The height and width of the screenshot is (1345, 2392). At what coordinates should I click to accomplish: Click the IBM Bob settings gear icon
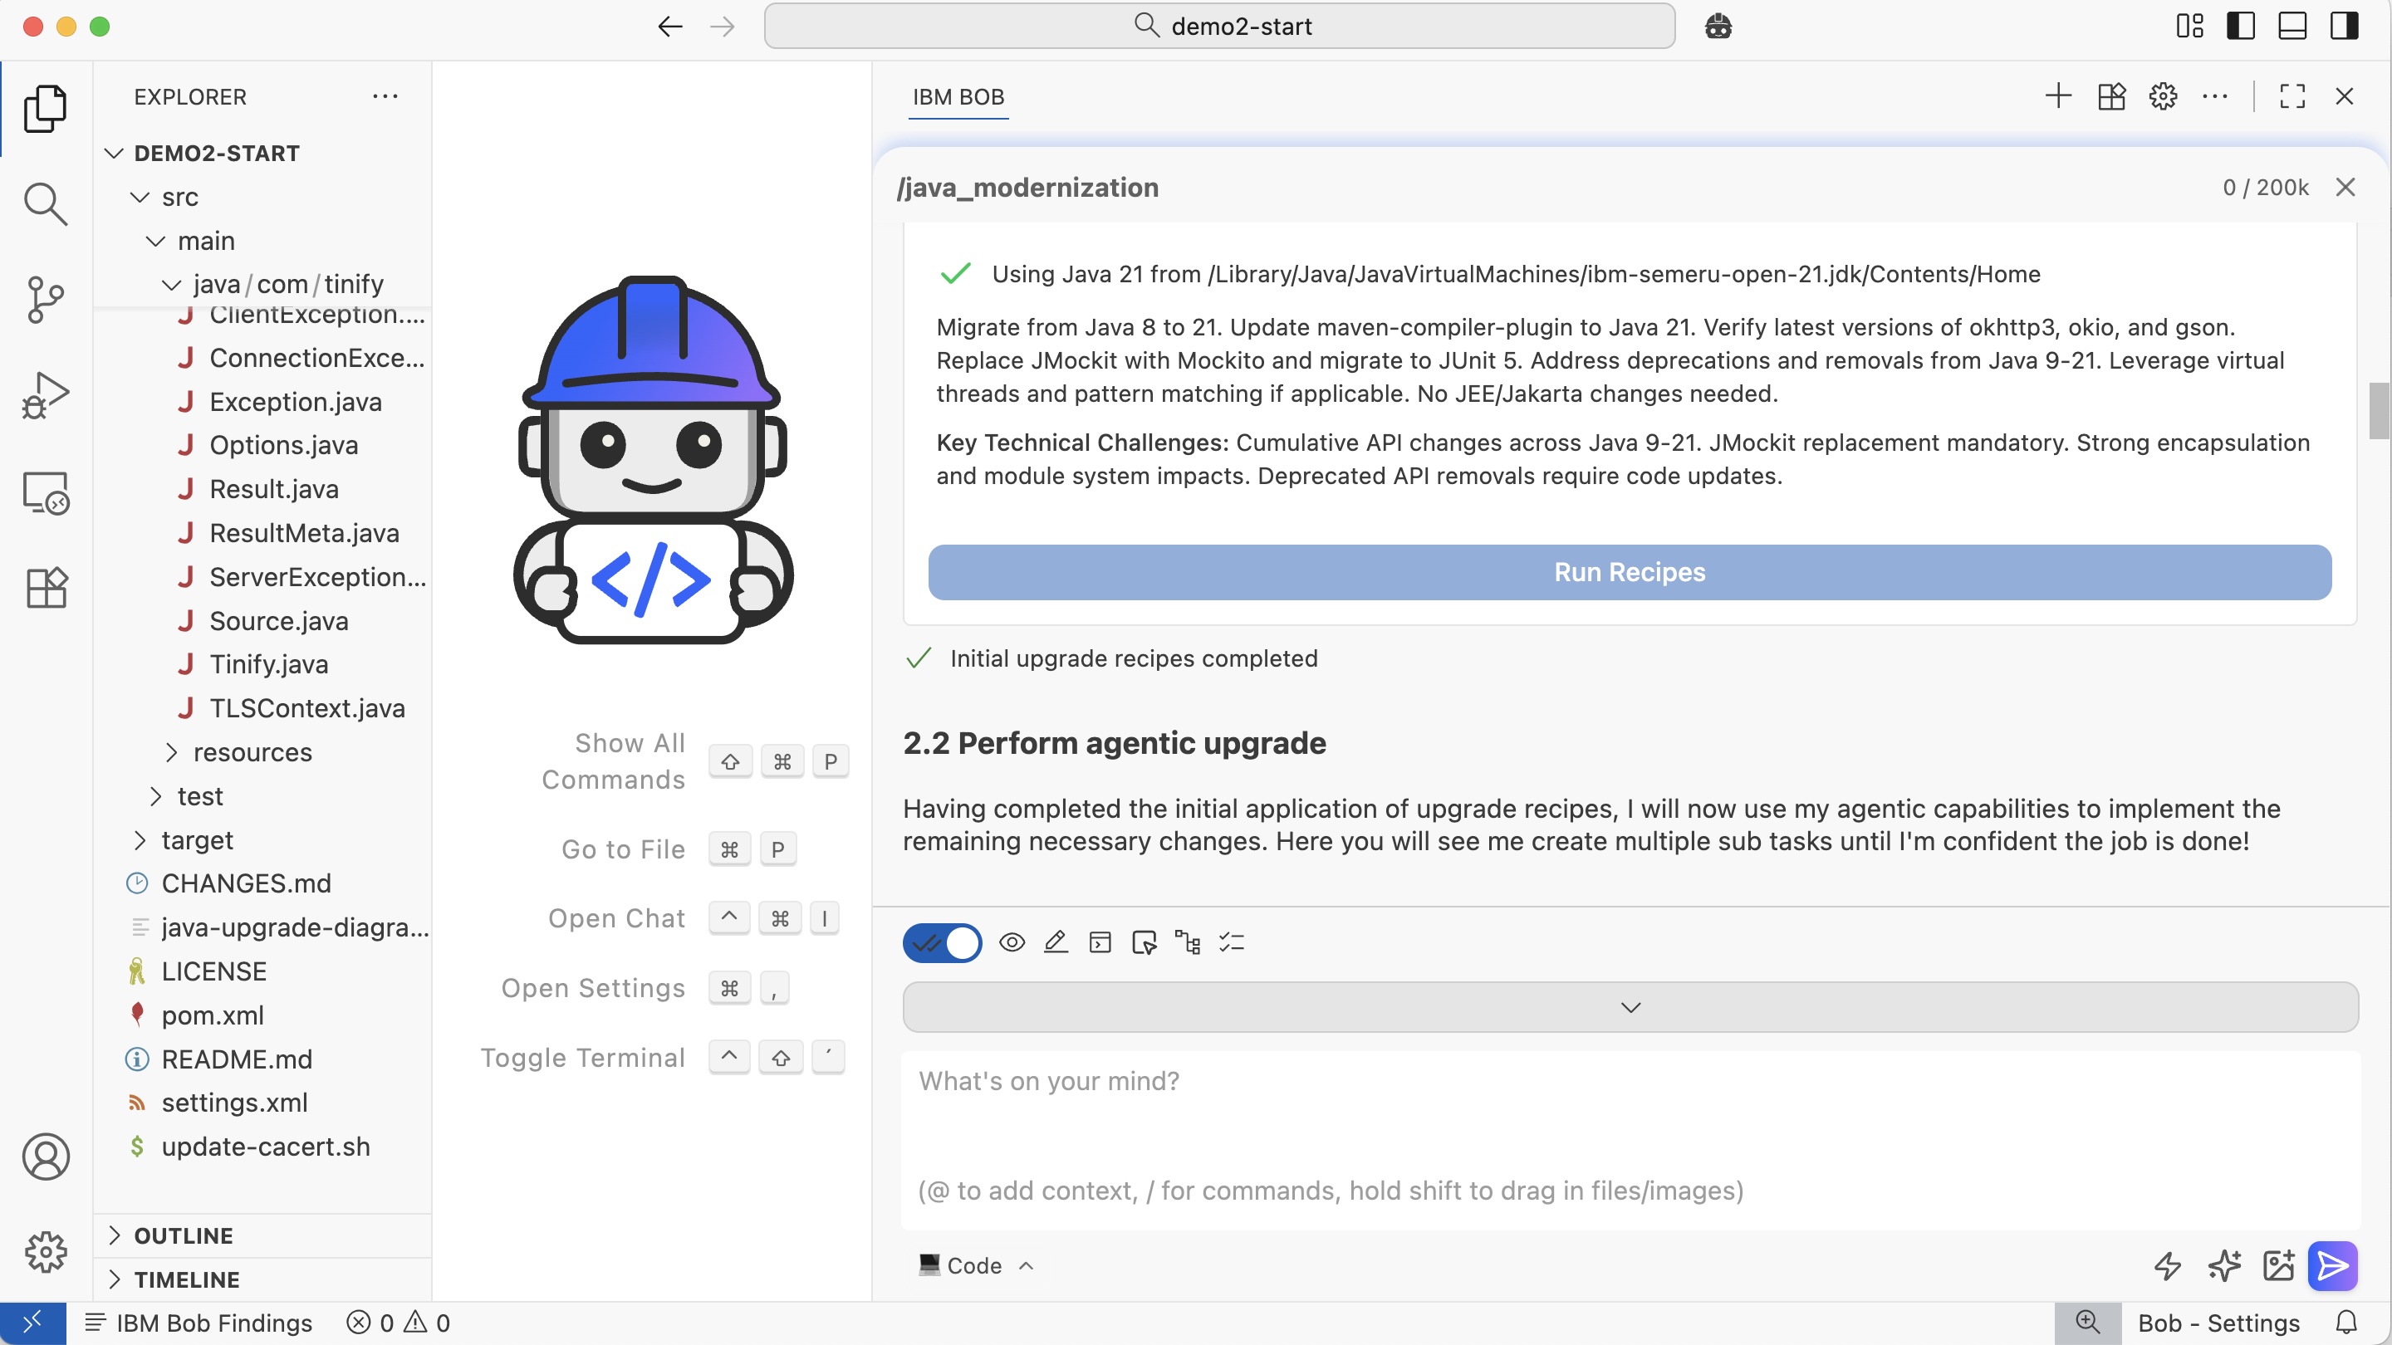(2163, 96)
